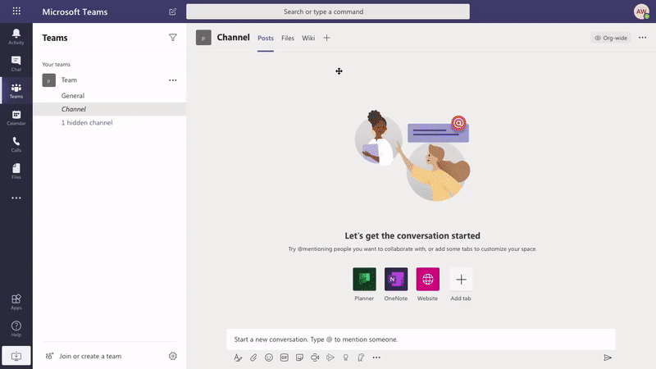Image resolution: width=656 pixels, height=369 pixels.
Task: Filter the teams list
Action: 173,38
